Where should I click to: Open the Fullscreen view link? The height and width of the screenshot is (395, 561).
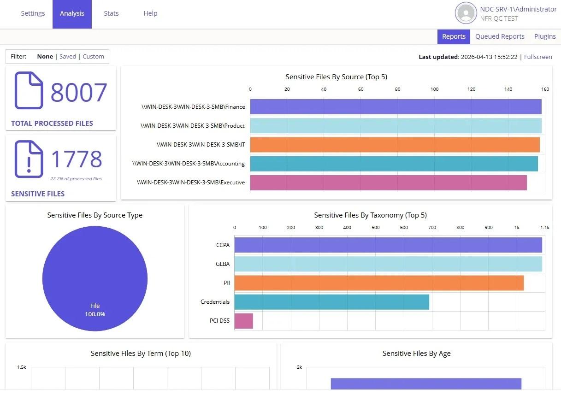538,57
